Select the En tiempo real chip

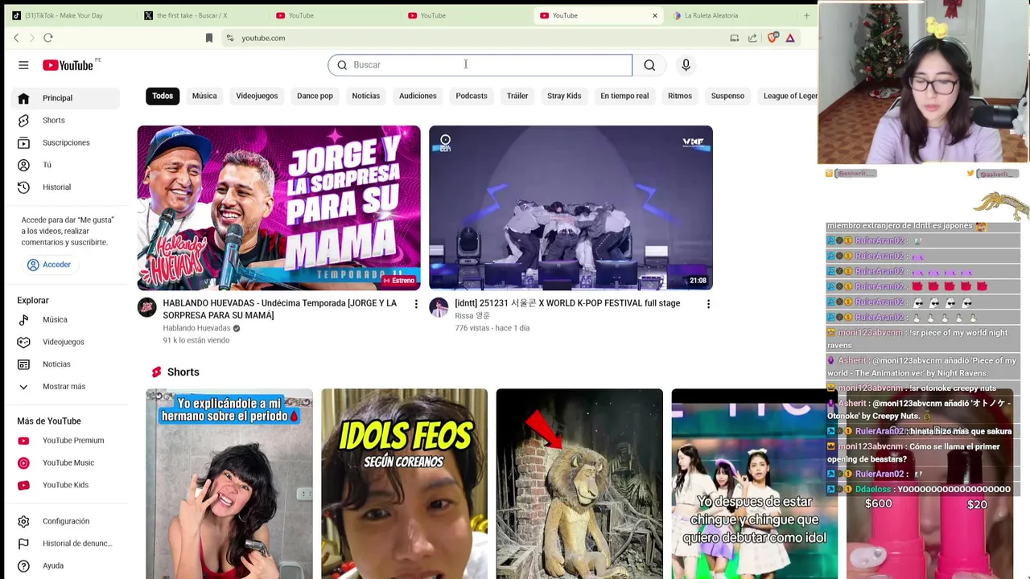click(x=624, y=96)
